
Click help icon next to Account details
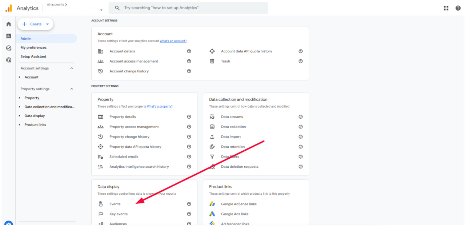(189, 51)
